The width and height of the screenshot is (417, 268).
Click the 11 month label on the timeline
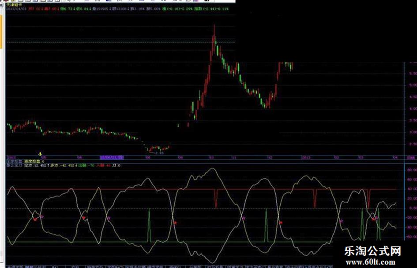233,158
